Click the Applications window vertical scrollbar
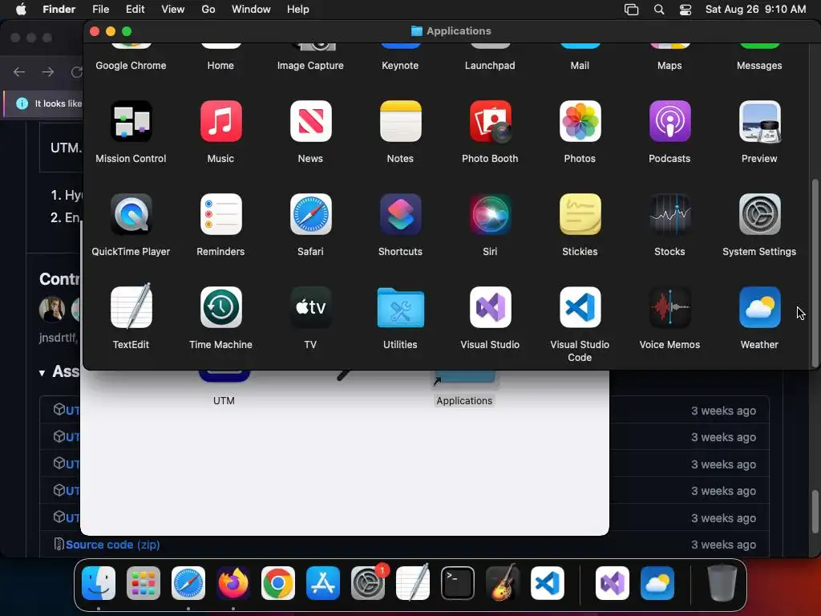The height and width of the screenshot is (616, 821). pos(815,273)
